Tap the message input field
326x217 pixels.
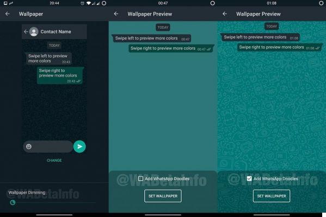pyautogui.click(x=48, y=146)
